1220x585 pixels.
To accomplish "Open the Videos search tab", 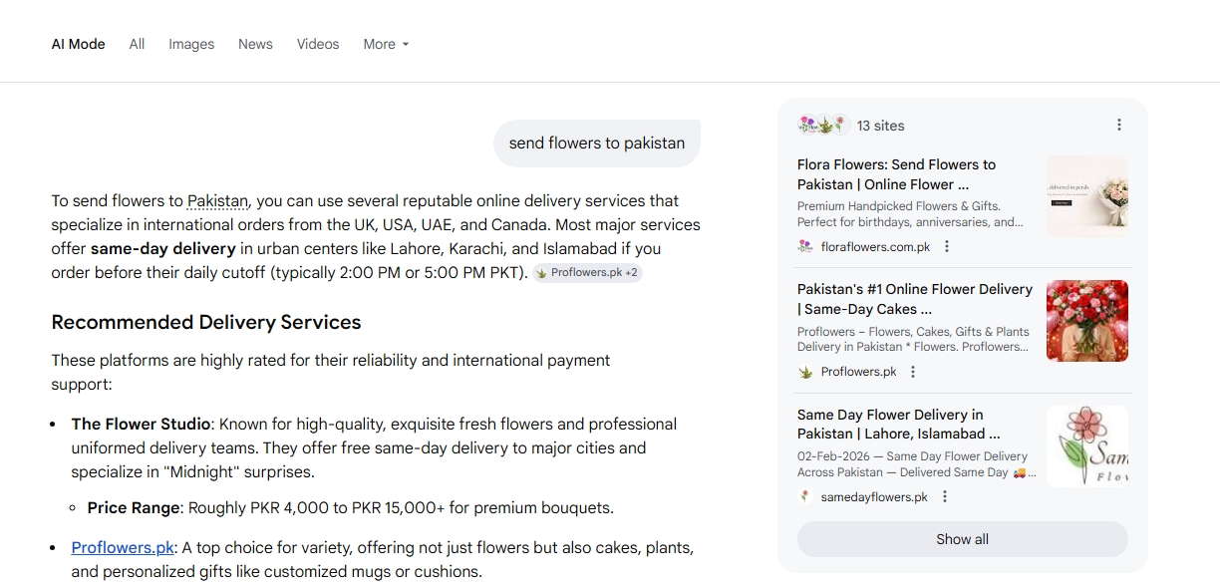I will click(x=318, y=44).
